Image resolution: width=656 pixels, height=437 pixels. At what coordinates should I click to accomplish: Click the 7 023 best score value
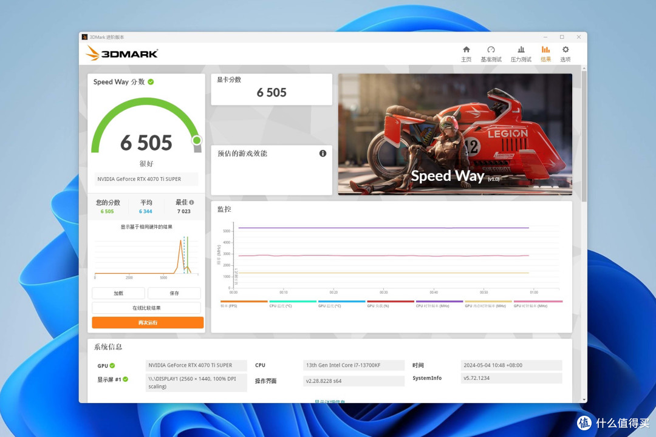pyautogui.click(x=183, y=212)
